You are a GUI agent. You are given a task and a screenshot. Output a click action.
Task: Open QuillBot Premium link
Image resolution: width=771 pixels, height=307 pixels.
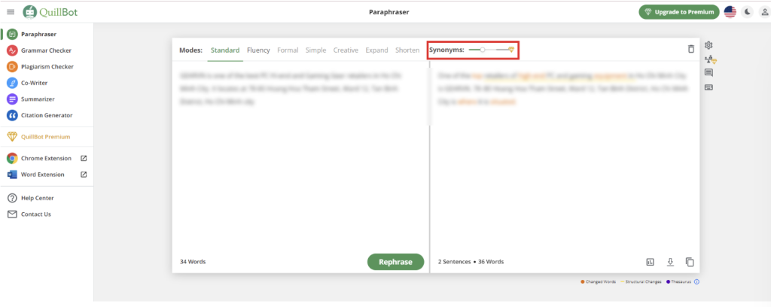point(45,137)
